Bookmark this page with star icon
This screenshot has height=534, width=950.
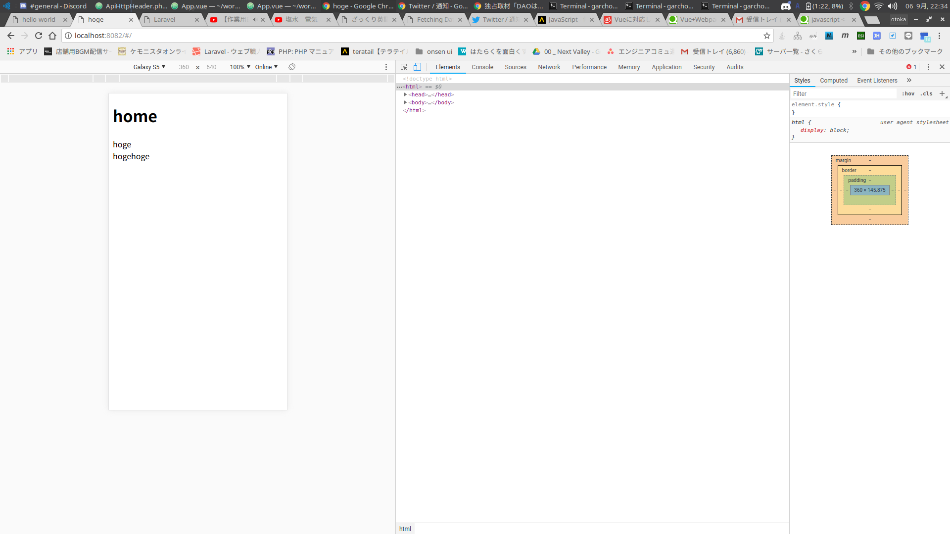767,36
